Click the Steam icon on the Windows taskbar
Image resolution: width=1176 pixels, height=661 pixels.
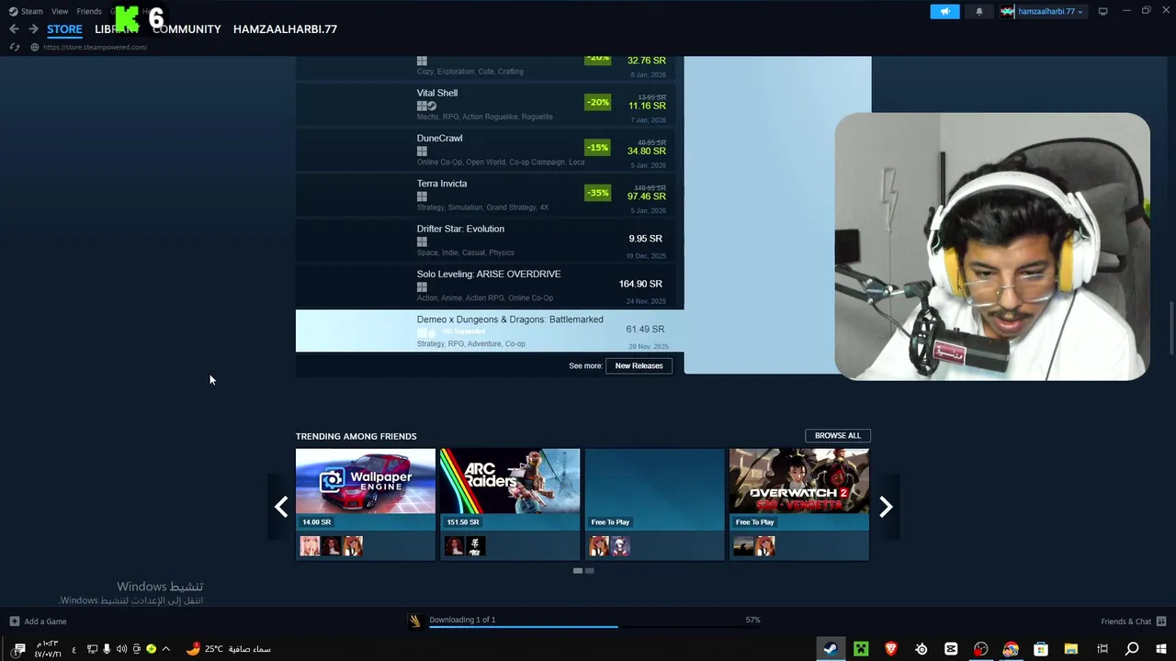coord(830,649)
